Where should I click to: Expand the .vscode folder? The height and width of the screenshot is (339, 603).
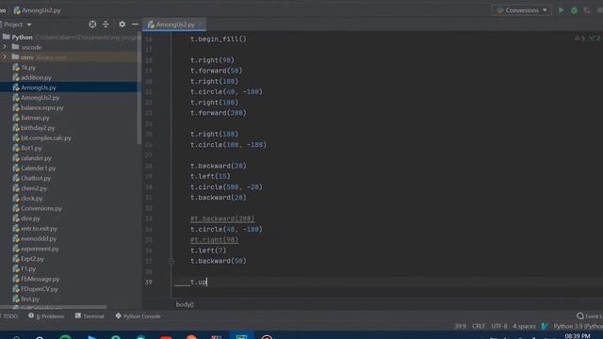[5, 47]
